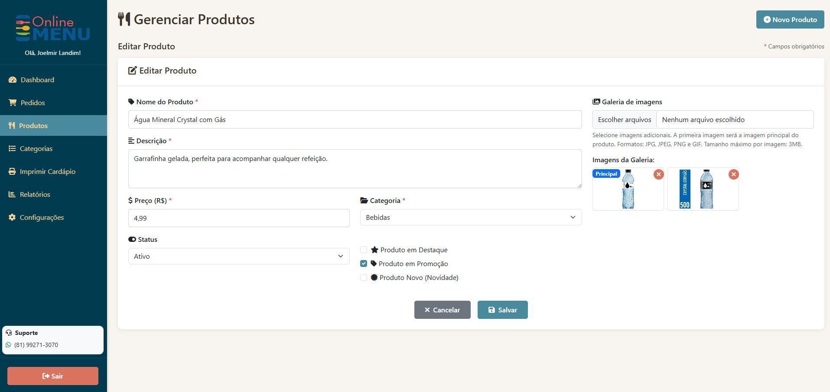Viewport: 830px width, 392px height.
Task: Remove the second gallery image with the red X
Action: [x=733, y=174]
